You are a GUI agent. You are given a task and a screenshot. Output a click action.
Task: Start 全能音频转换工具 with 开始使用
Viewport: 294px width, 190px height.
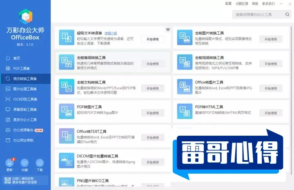(153, 64)
